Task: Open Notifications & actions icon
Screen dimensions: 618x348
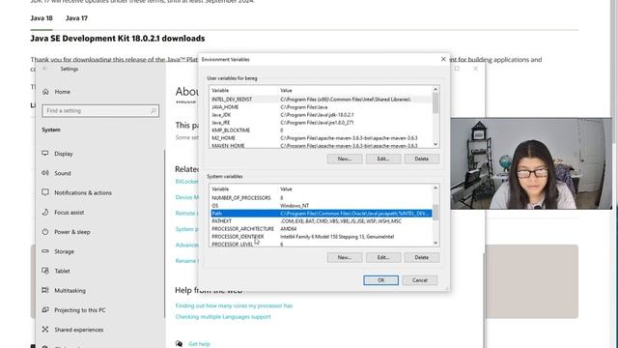Action: pyautogui.click(x=45, y=192)
